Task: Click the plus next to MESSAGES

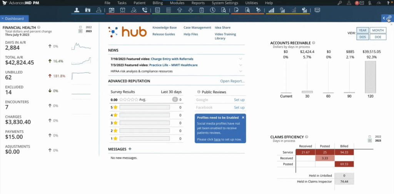Action: point(130,149)
